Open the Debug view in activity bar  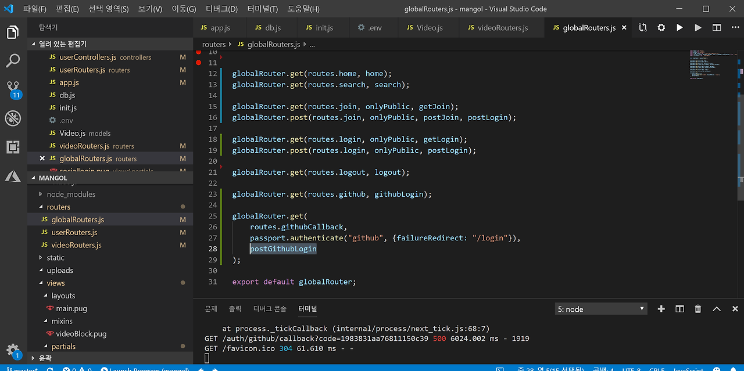click(x=13, y=118)
